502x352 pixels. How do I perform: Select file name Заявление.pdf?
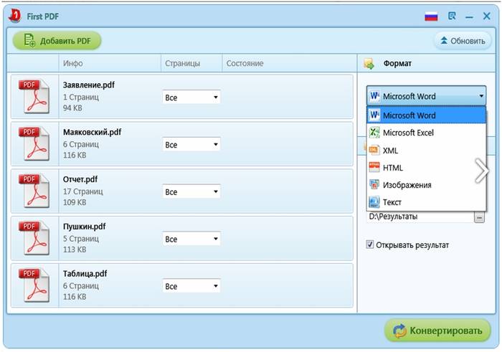[x=89, y=85]
